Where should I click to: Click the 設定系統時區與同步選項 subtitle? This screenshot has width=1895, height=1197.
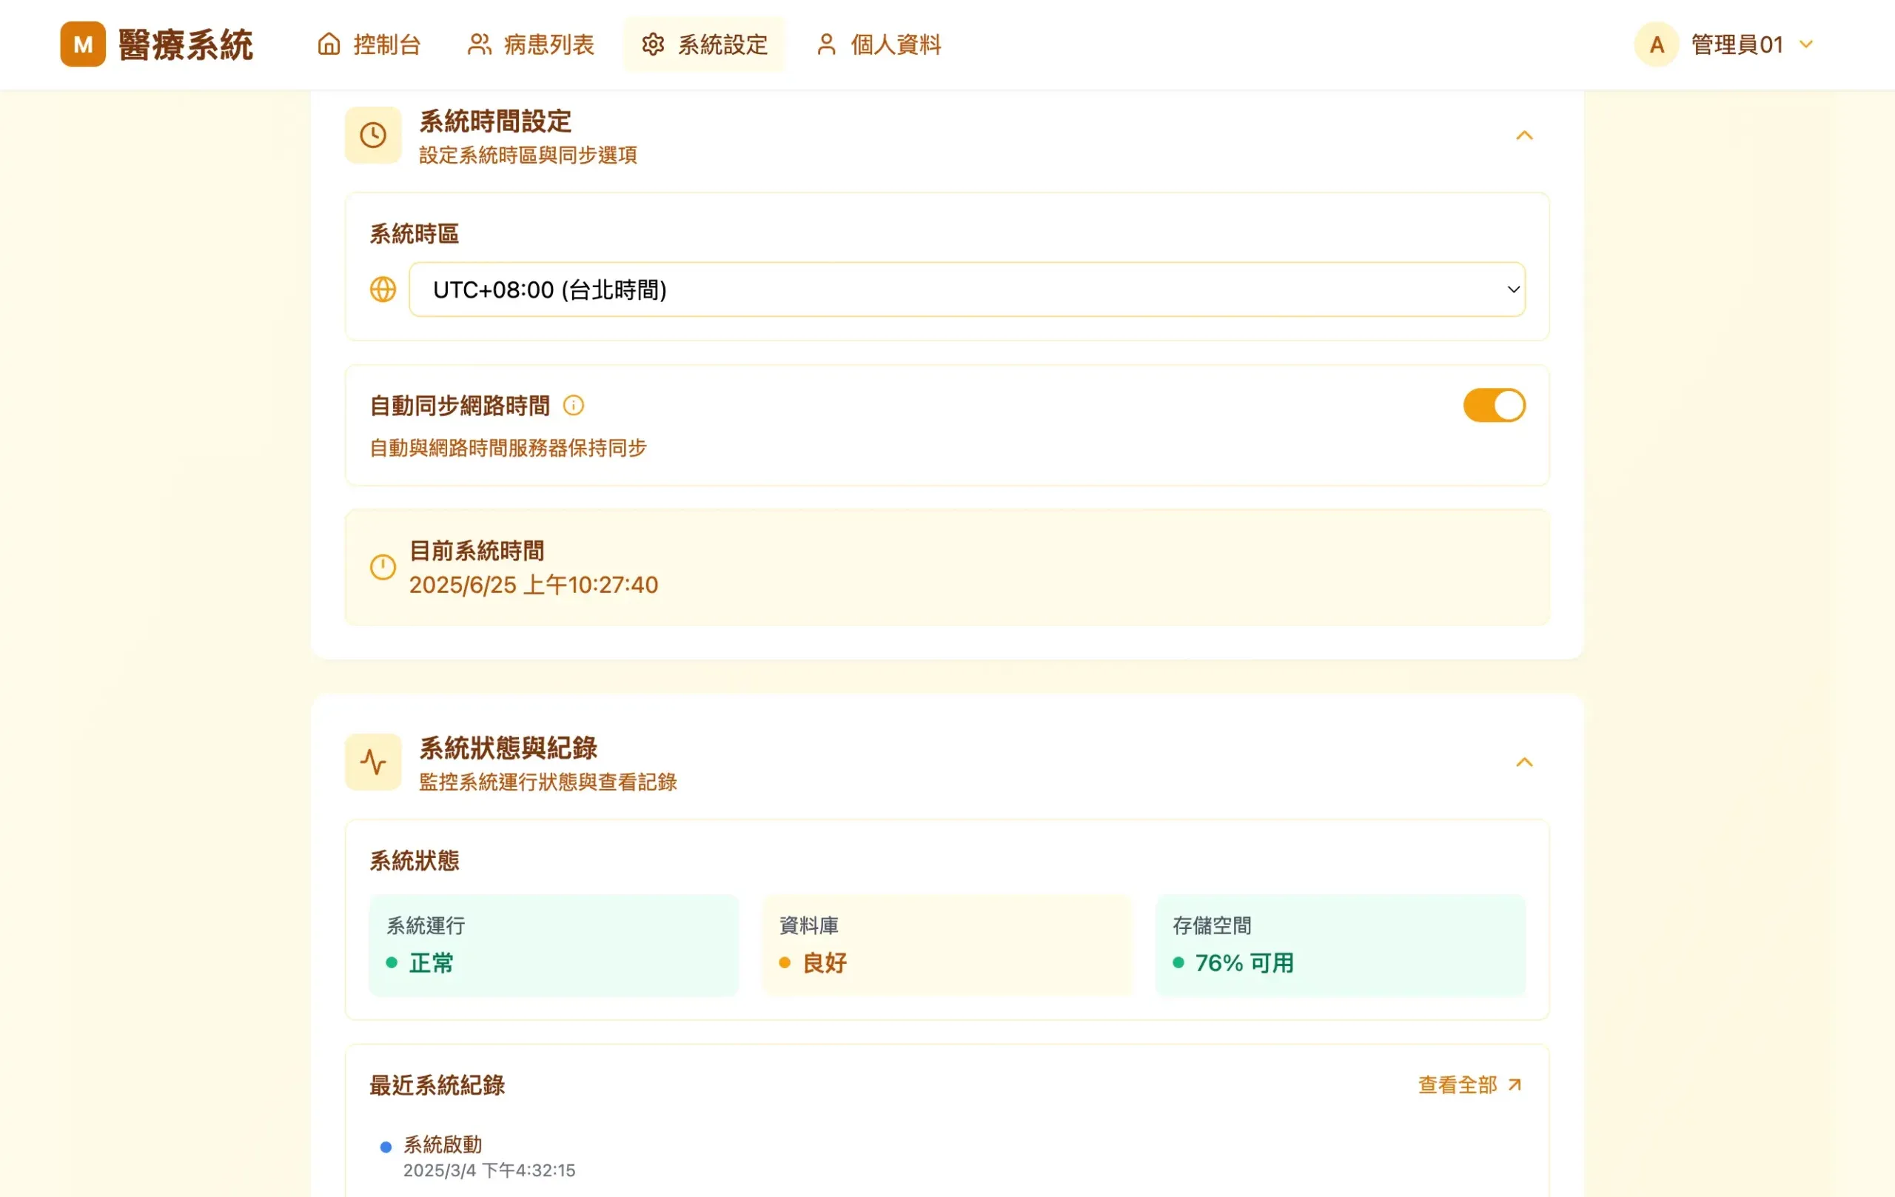pyautogui.click(x=528, y=155)
